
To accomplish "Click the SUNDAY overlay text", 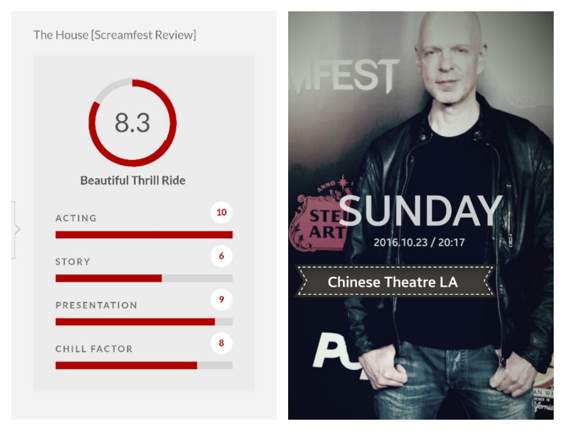I will (420, 211).
